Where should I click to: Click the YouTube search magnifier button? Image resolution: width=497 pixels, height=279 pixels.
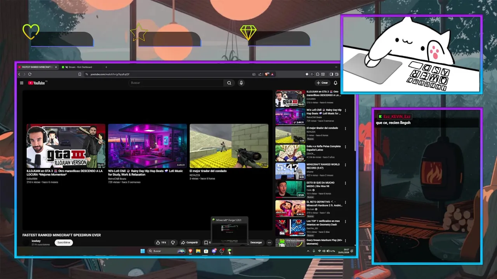click(x=229, y=83)
